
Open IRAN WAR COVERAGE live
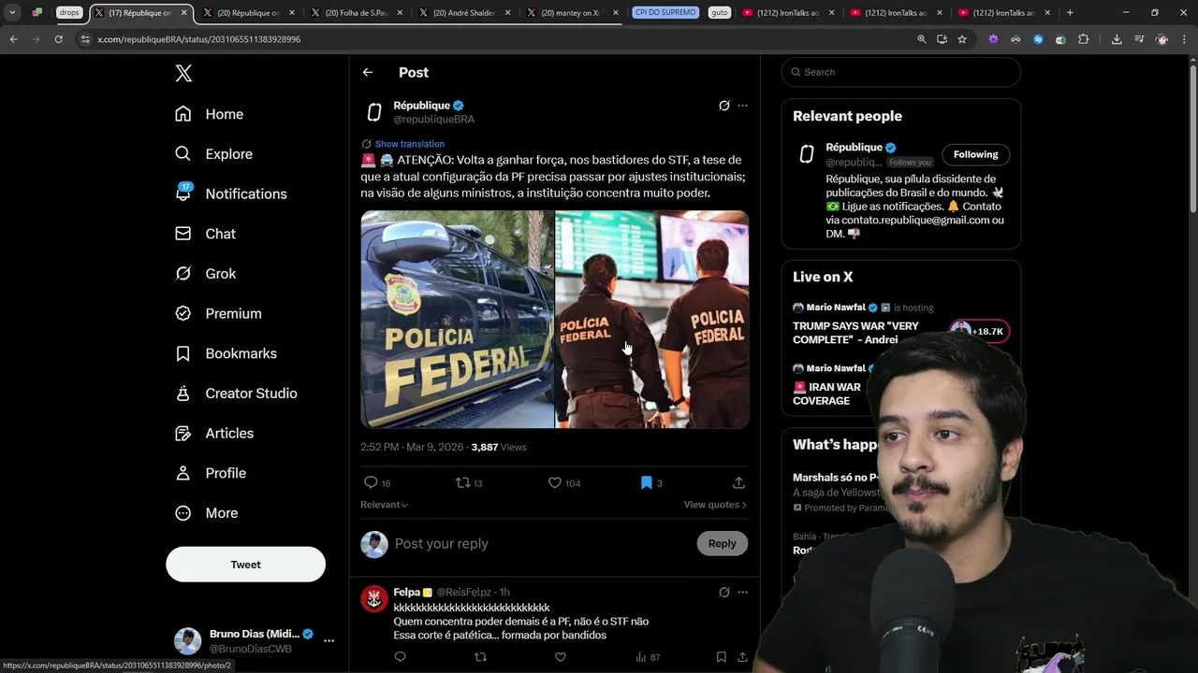coord(826,394)
